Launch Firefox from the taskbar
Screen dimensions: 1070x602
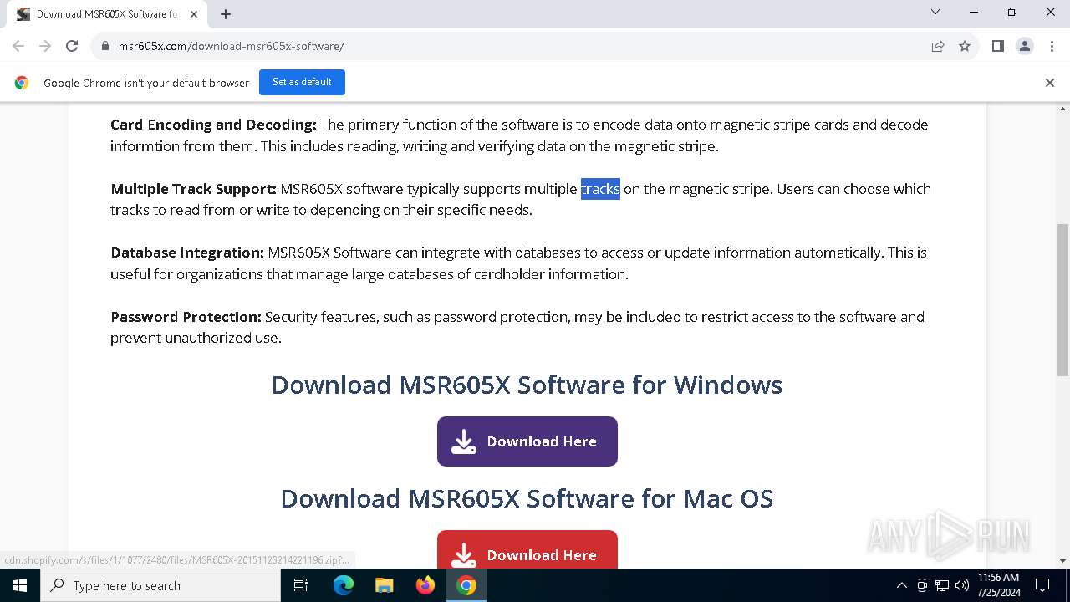(425, 585)
